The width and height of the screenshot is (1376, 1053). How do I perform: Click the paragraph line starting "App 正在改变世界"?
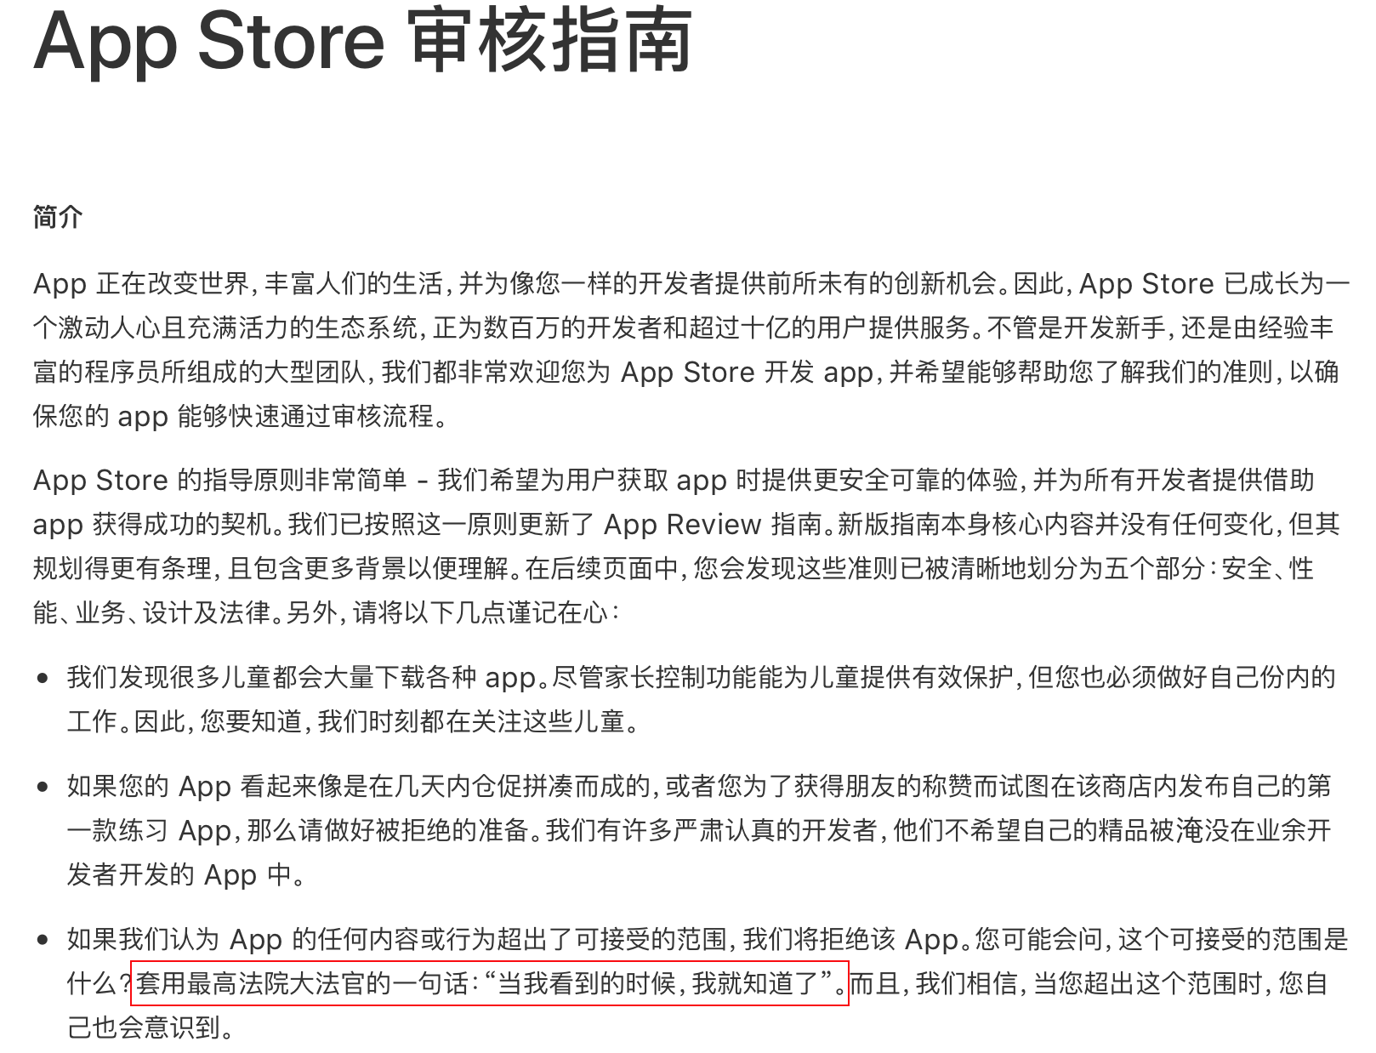pos(691,283)
